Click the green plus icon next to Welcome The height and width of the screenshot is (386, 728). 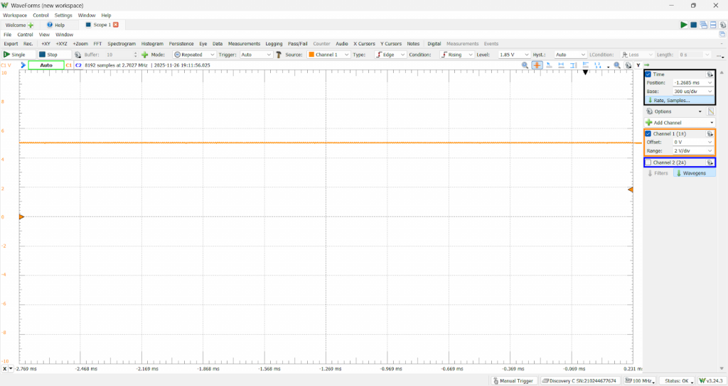tap(31, 25)
